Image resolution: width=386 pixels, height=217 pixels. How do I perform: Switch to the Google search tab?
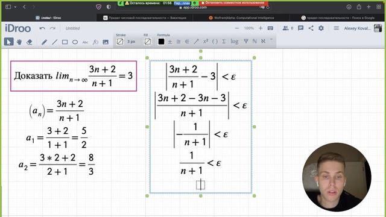click(x=338, y=17)
